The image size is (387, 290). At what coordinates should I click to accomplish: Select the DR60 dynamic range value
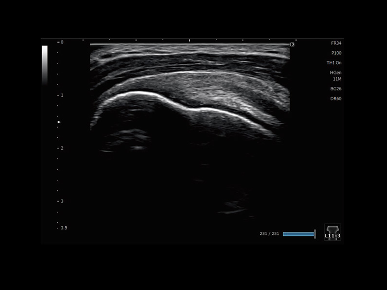click(x=336, y=99)
